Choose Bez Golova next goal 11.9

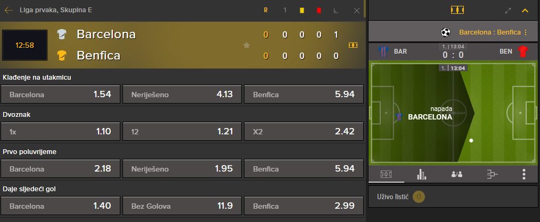point(182,206)
